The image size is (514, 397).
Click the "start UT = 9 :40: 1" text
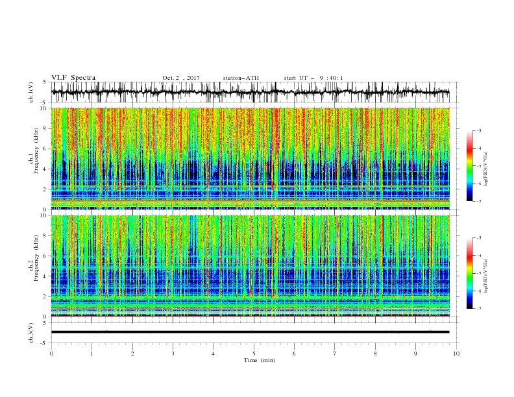(313, 78)
